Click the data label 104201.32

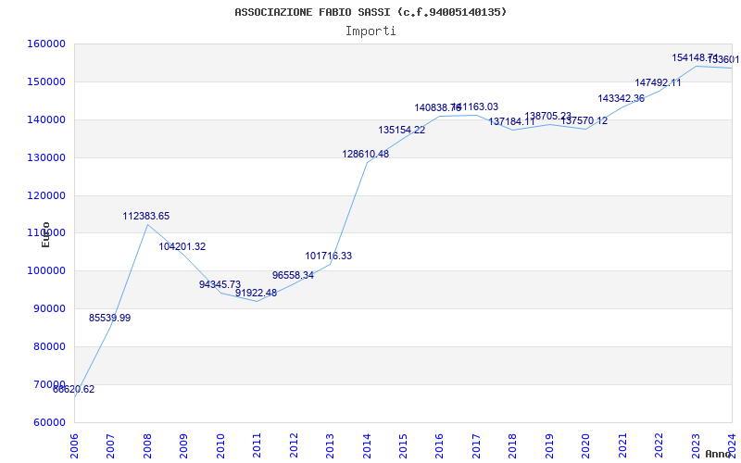click(182, 246)
